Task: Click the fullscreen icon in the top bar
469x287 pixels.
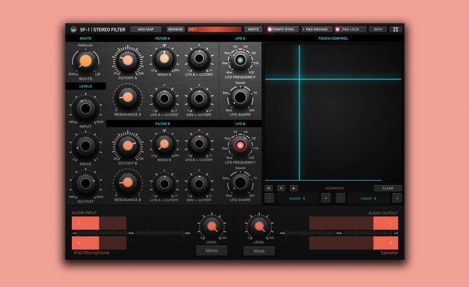Action: click(396, 29)
